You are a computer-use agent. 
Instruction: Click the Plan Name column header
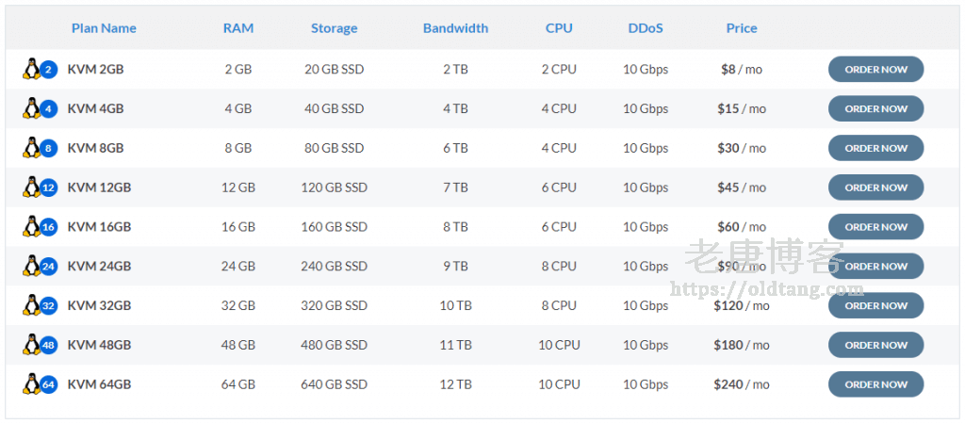pos(104,28)
